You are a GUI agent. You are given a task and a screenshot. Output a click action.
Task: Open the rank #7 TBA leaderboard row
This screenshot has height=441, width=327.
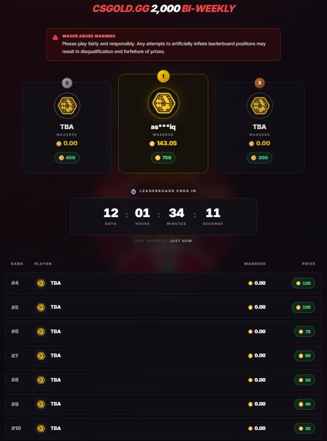click(x=163, y=356)
